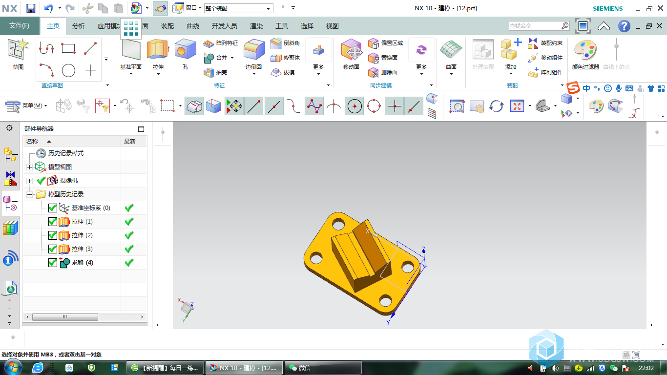Click the 删除面 delete face tool

(383, 72)
